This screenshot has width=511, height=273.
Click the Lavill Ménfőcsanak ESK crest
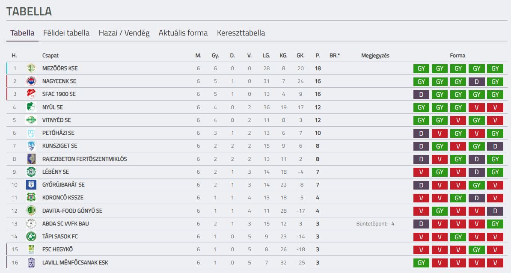coord(31,263)
